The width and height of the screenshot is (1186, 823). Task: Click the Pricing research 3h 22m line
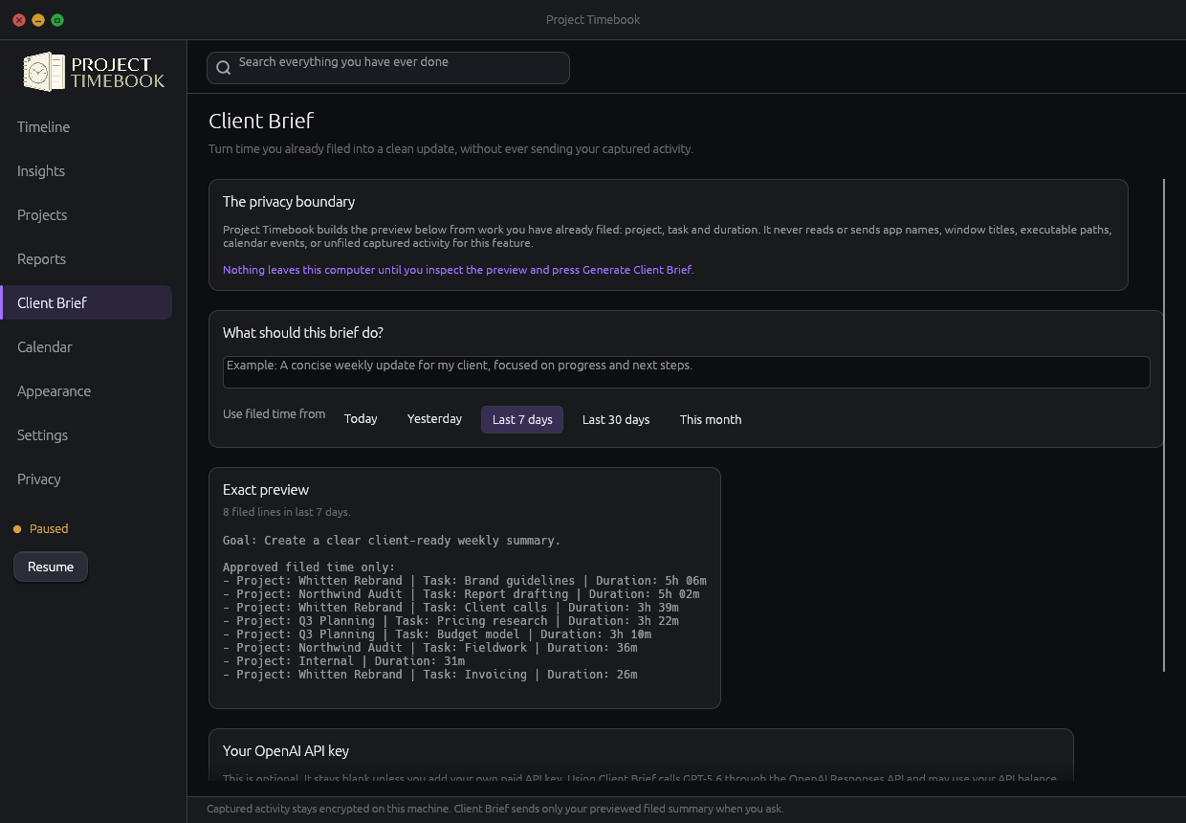tap(450, 621)
